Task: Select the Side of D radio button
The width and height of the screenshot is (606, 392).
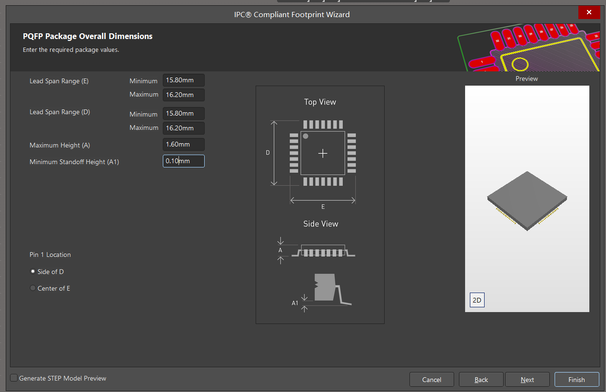Action: click(x=33, y=272)
